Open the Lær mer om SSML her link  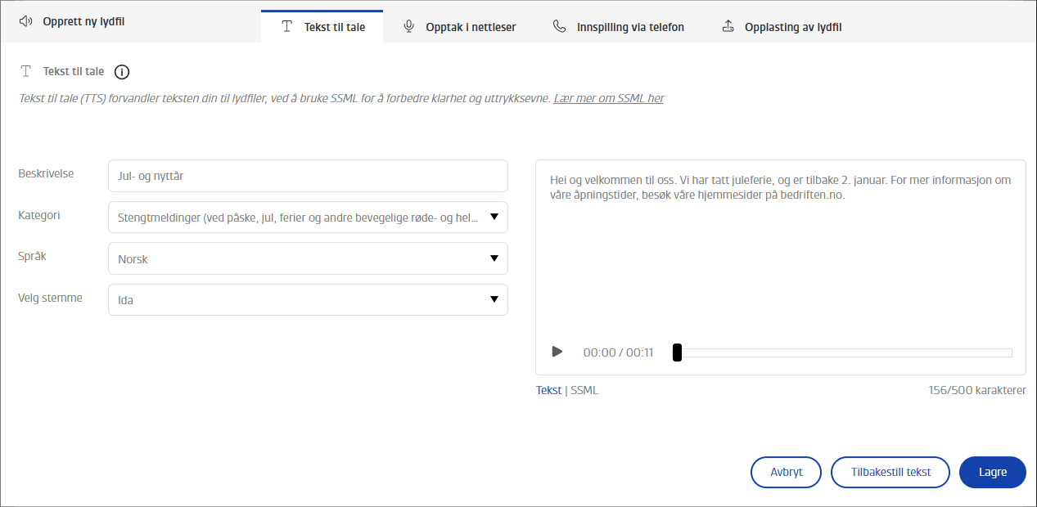(609, 98)
